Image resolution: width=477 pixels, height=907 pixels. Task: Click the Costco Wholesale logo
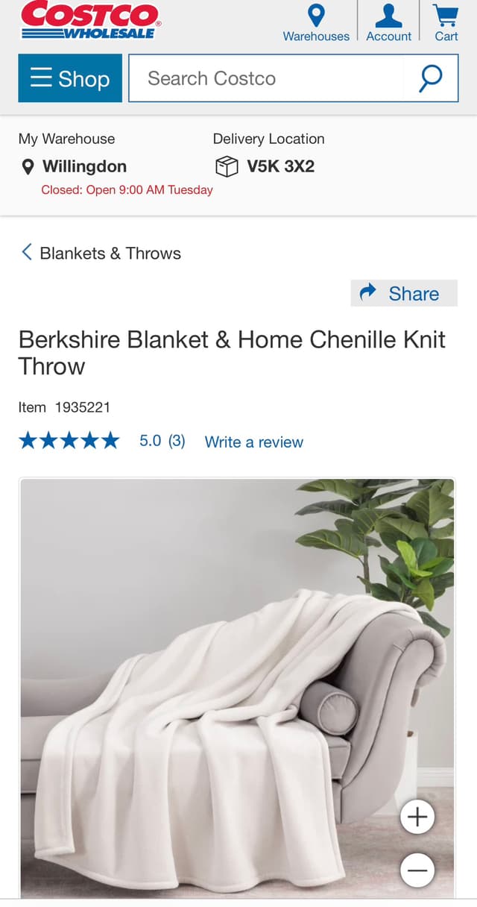(x=91, y=20)
